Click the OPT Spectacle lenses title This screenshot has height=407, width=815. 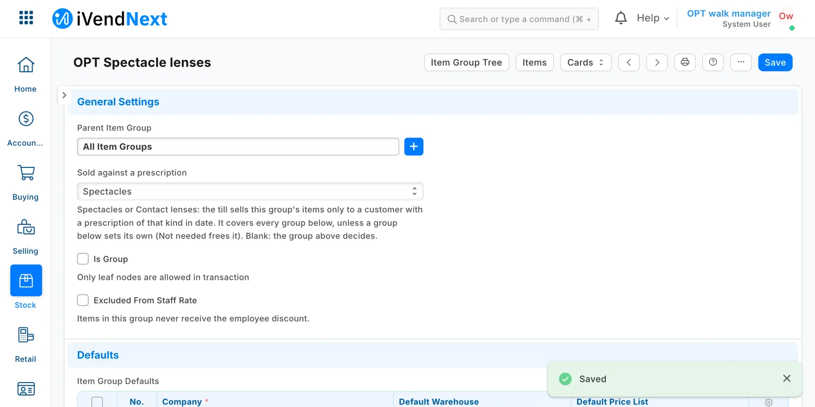point(142,62)
